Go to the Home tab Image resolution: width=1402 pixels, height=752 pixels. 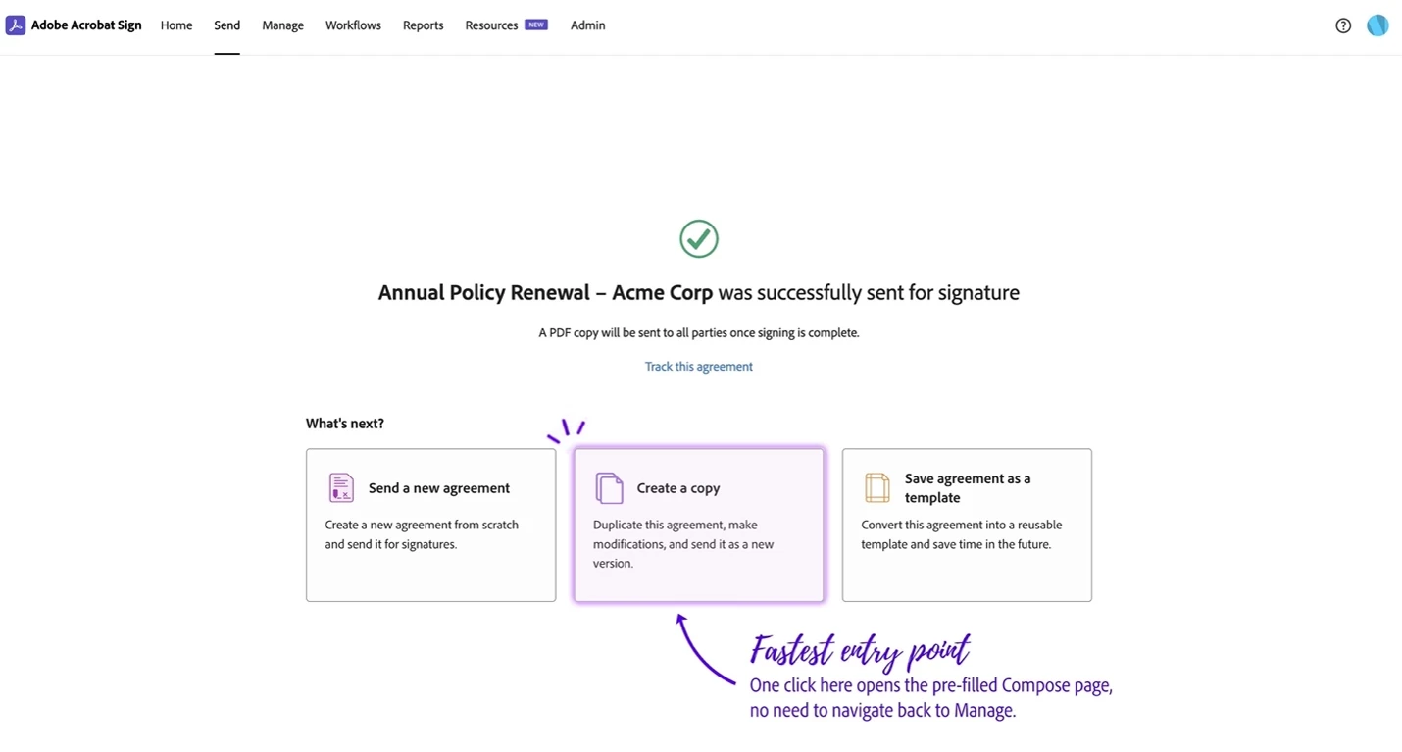click(176, 25)
